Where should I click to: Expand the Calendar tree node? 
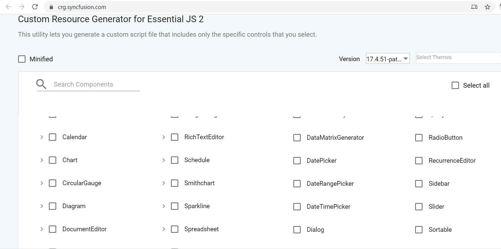coord(42,137)
